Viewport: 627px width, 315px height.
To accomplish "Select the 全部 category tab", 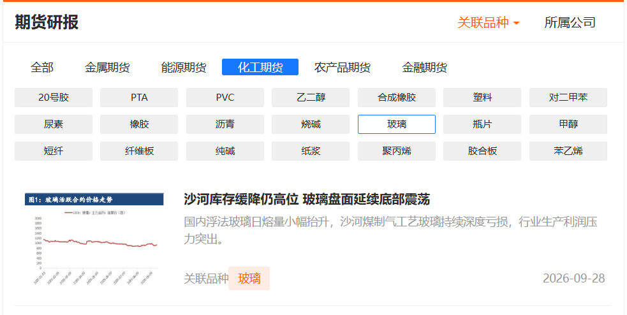I will (42, 67).
